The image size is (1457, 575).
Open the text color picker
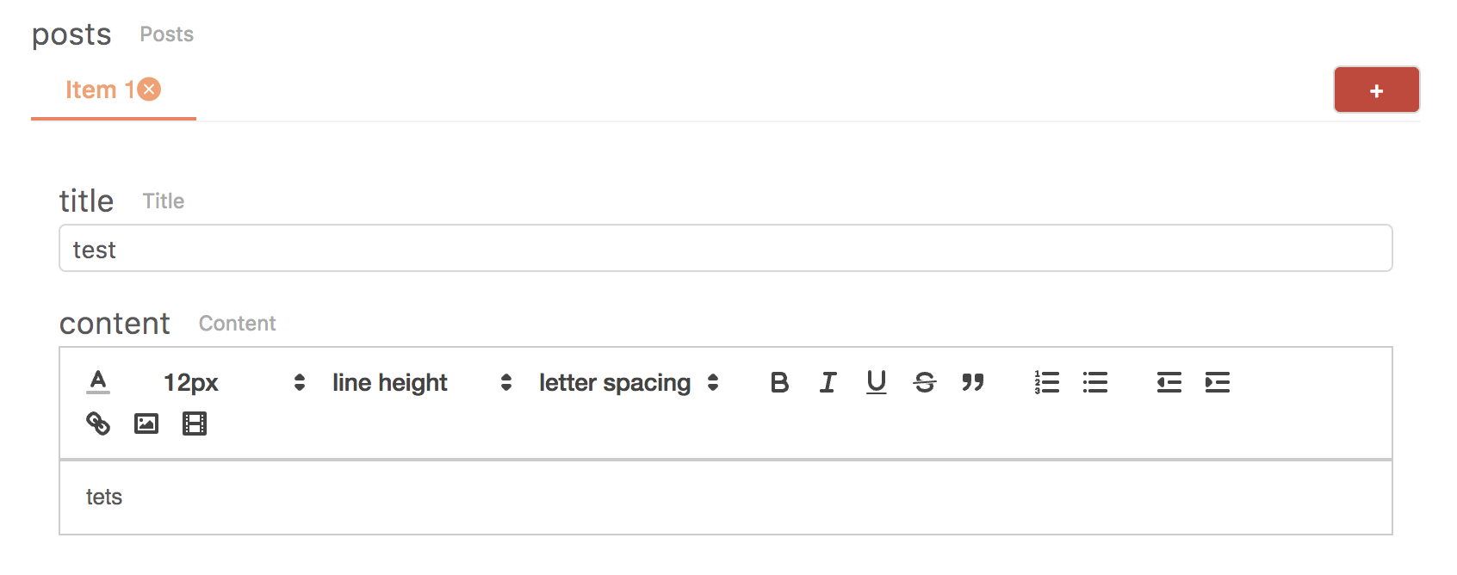coord(98,382)
